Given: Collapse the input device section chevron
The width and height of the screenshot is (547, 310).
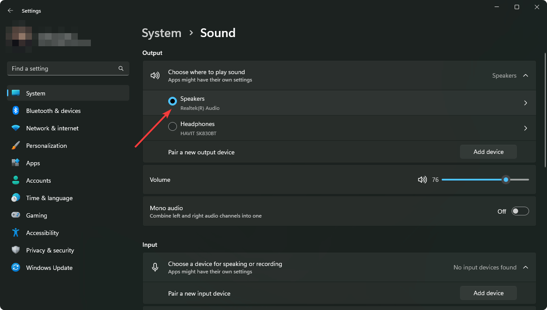Looking at the screenshot, I should [526, 267].
